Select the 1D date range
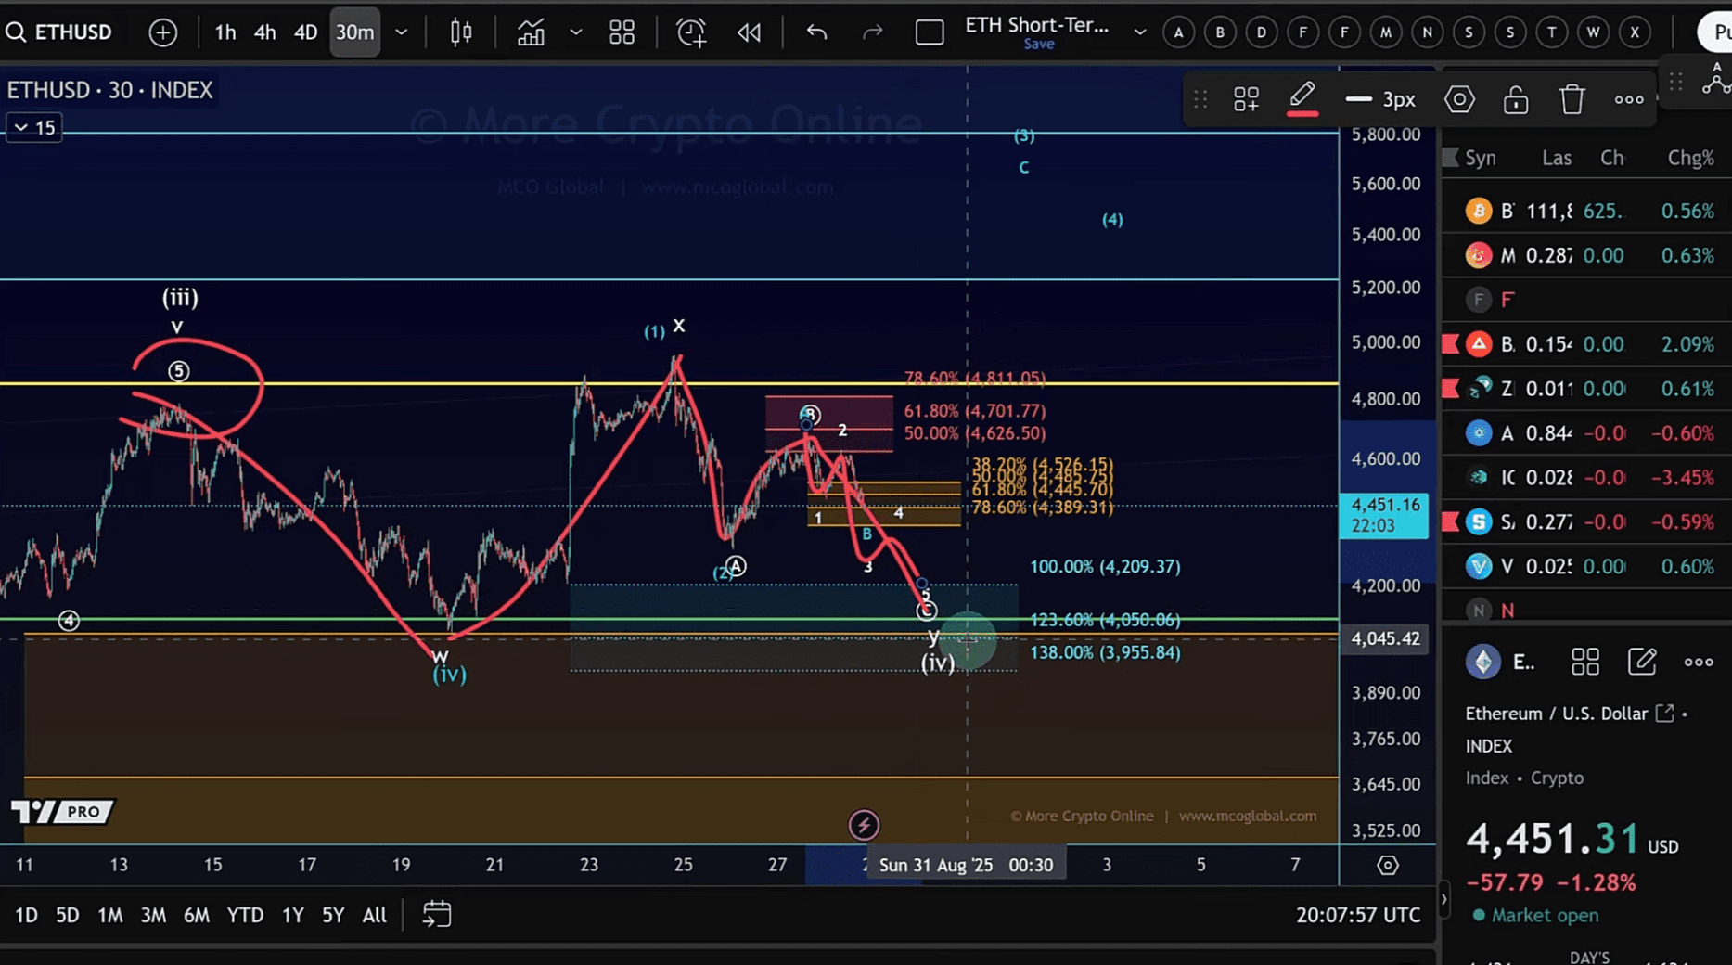Screen dimensions: 1732x965 [x=26, y=915]
